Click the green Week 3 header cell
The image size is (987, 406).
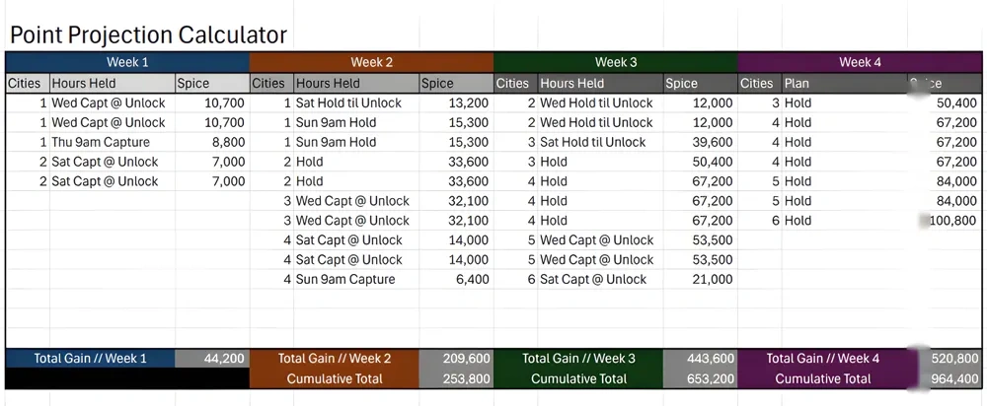616,62
